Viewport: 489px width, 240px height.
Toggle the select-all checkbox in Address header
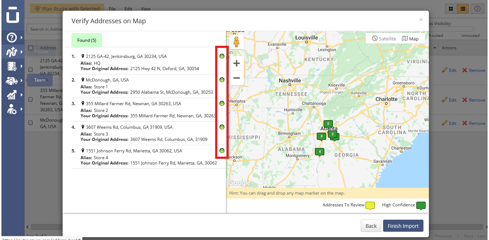pos(31,48)
